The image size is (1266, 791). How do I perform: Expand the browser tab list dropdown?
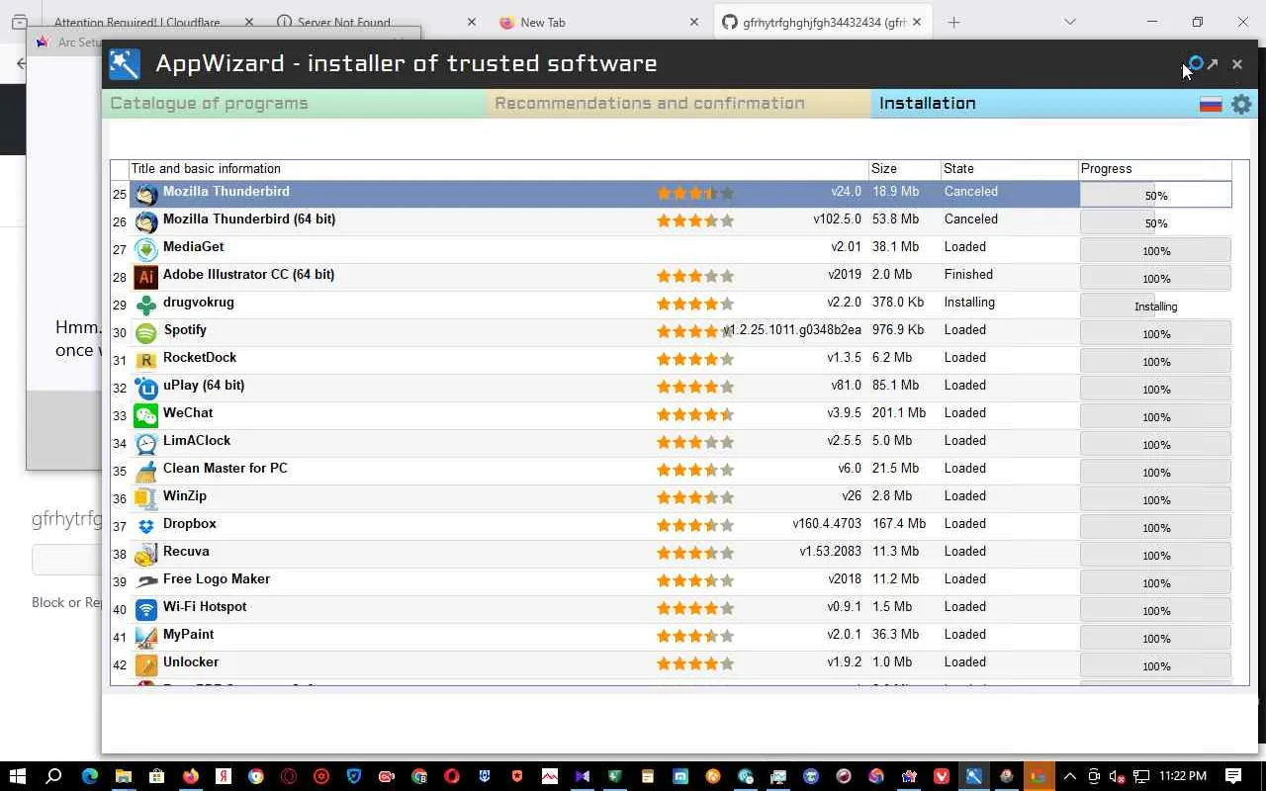[1069, 22]
